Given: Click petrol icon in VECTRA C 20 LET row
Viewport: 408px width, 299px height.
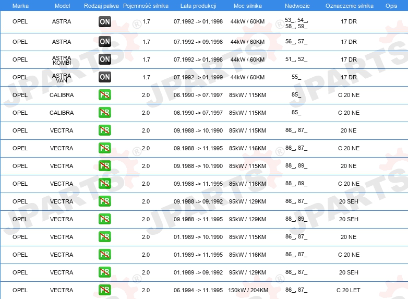Looking at the screenshot, I should point(105,290).
